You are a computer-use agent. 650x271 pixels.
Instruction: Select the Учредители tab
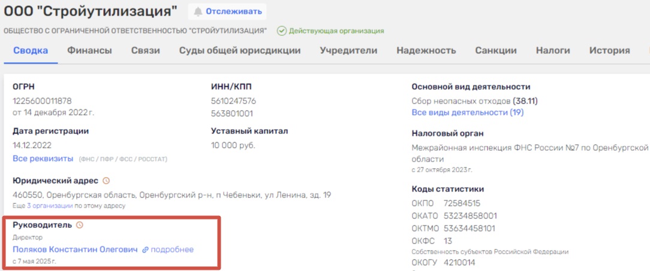click(x=348, y=51)
